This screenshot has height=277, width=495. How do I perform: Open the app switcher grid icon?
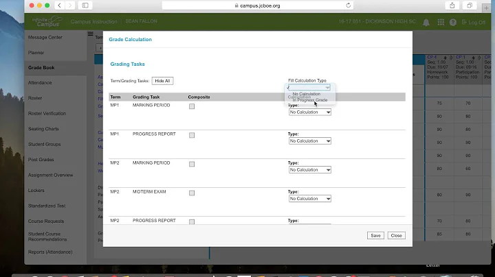pyautogui.click(x=441, y=22)
